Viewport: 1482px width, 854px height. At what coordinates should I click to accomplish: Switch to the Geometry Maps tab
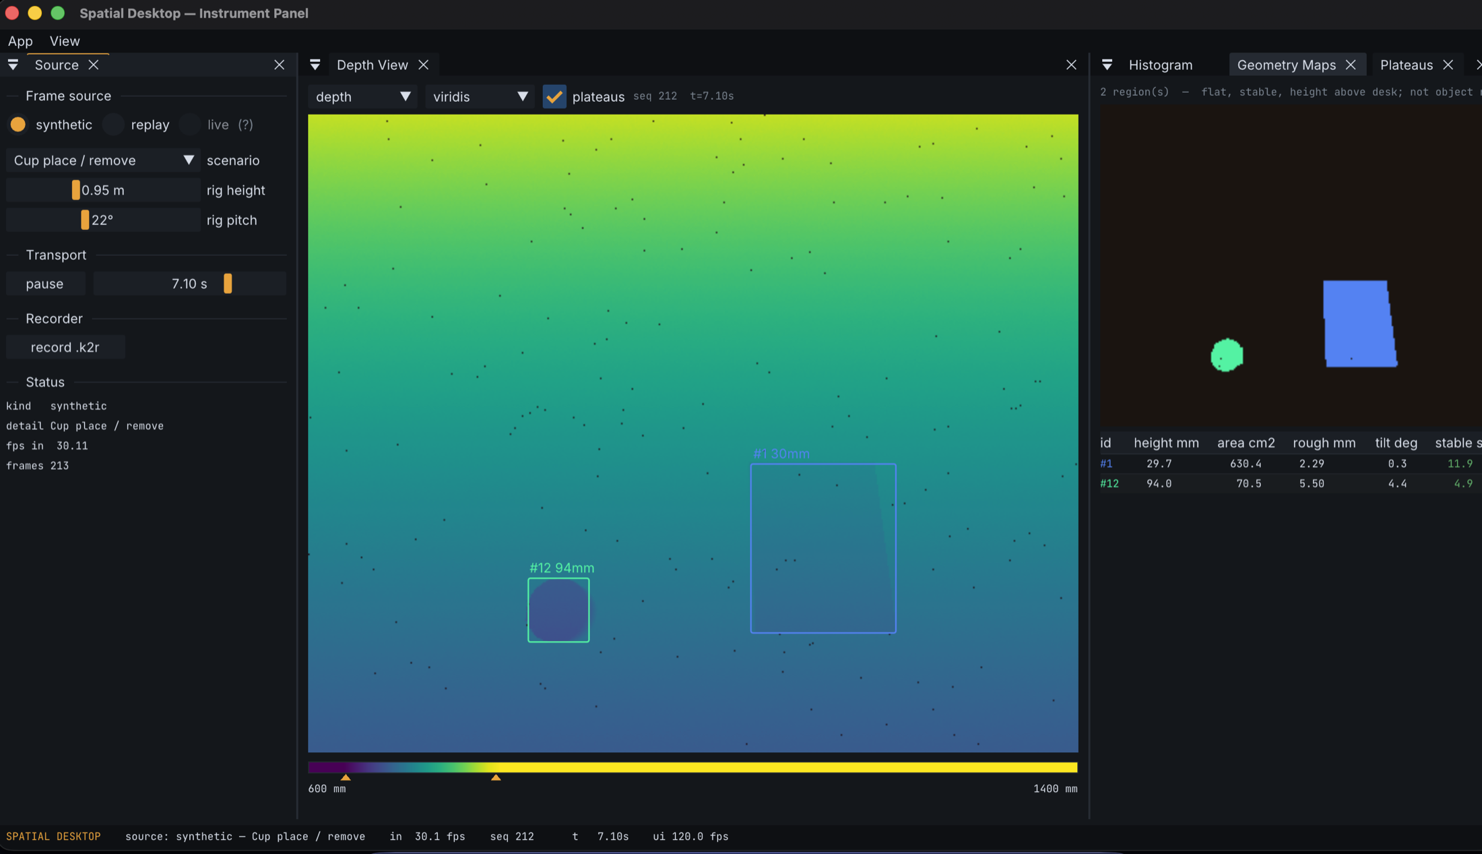[x=1286, y=65]
